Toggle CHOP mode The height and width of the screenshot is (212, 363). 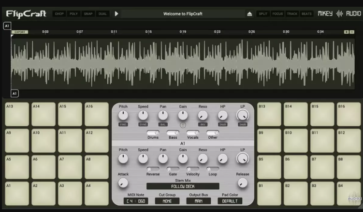click(59, 14)
